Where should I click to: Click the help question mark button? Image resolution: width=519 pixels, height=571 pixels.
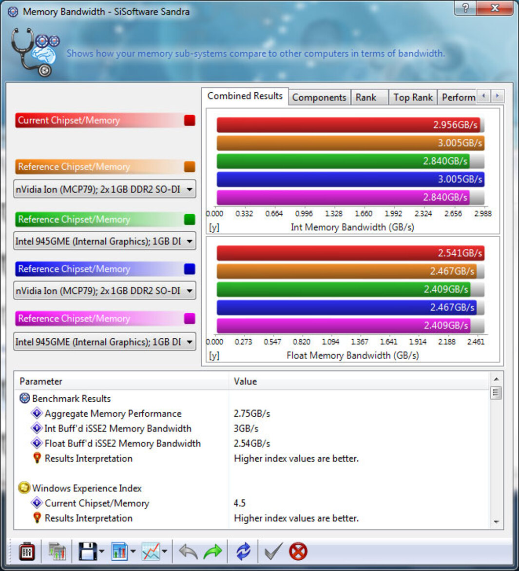(465, 8)
